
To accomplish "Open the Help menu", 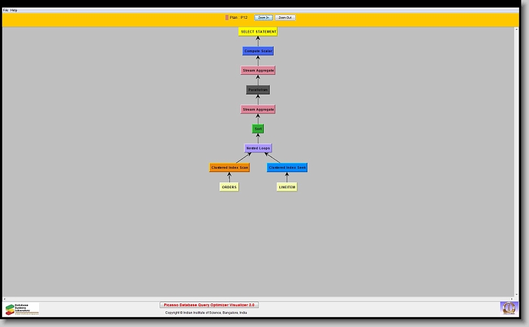I will tap(14, 10).
